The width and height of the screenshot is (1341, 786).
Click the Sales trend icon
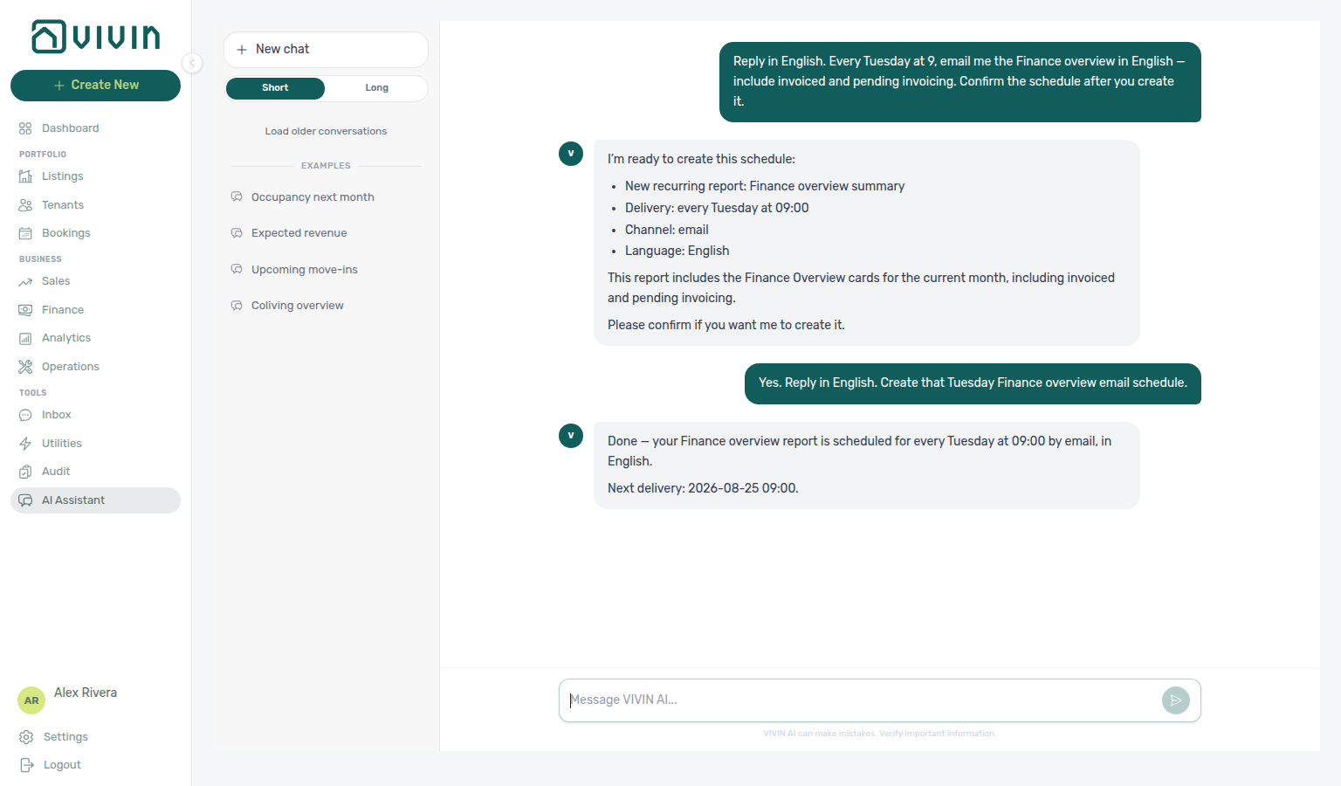click(25, 281)
